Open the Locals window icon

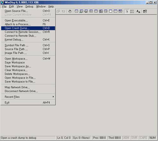point(86,11)
